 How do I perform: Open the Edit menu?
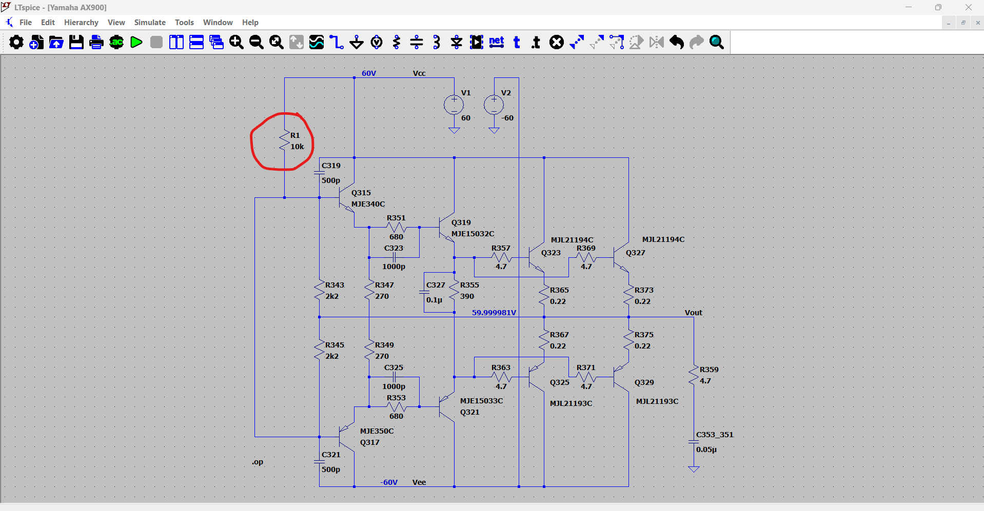click(x=48, y=23)
